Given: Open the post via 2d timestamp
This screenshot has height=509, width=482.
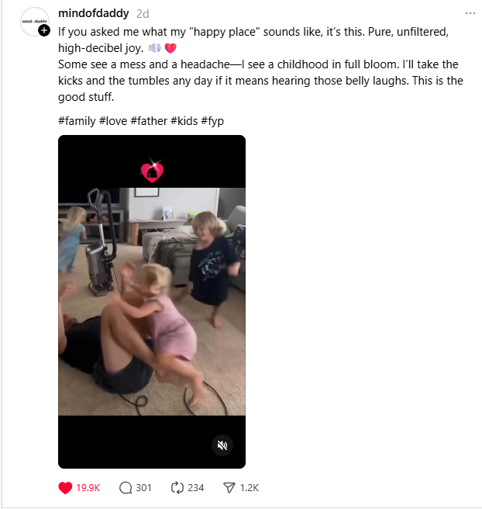Looking at the screenshot, I should tap(143, 14).
